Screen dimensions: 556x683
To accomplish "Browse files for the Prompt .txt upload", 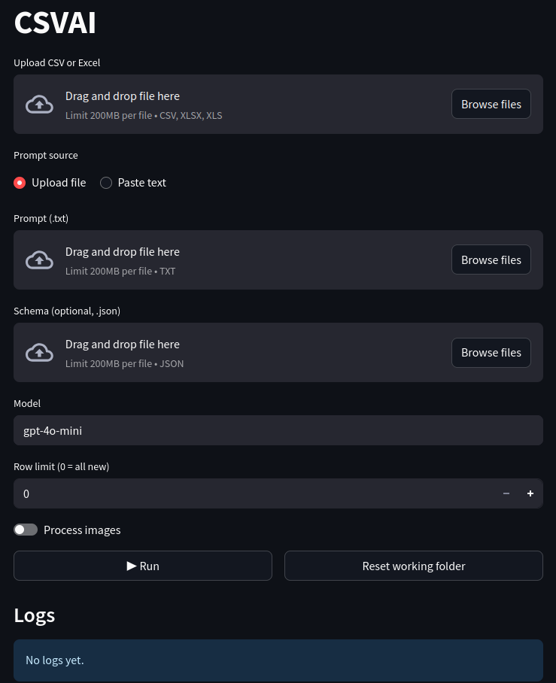I will point(491,260).
